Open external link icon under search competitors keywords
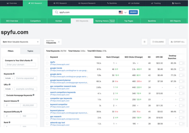Image resolution: width=189 pixels, height=133 pixels. click(x=51, y=95)
